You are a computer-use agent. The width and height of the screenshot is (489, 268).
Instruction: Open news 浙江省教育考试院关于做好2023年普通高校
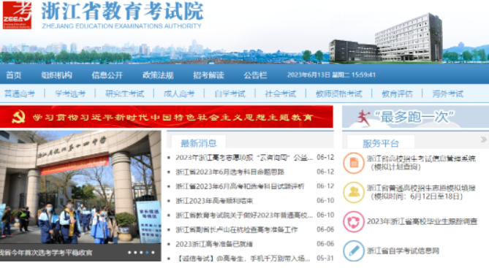244,215
